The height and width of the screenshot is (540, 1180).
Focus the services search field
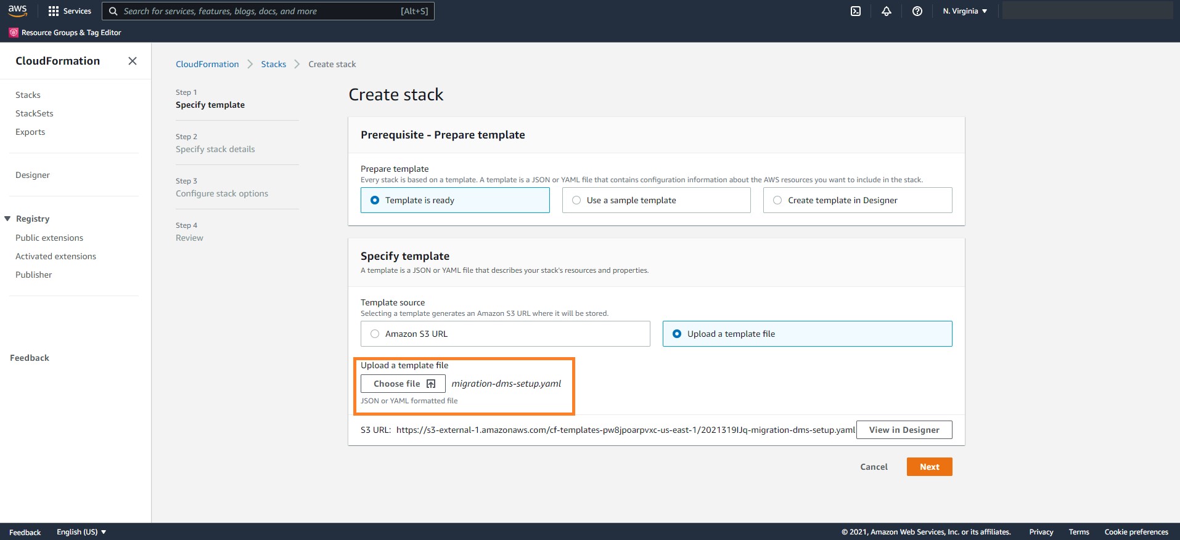(268, 11)
